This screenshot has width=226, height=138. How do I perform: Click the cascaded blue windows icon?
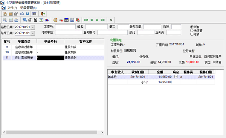[24, 20]
